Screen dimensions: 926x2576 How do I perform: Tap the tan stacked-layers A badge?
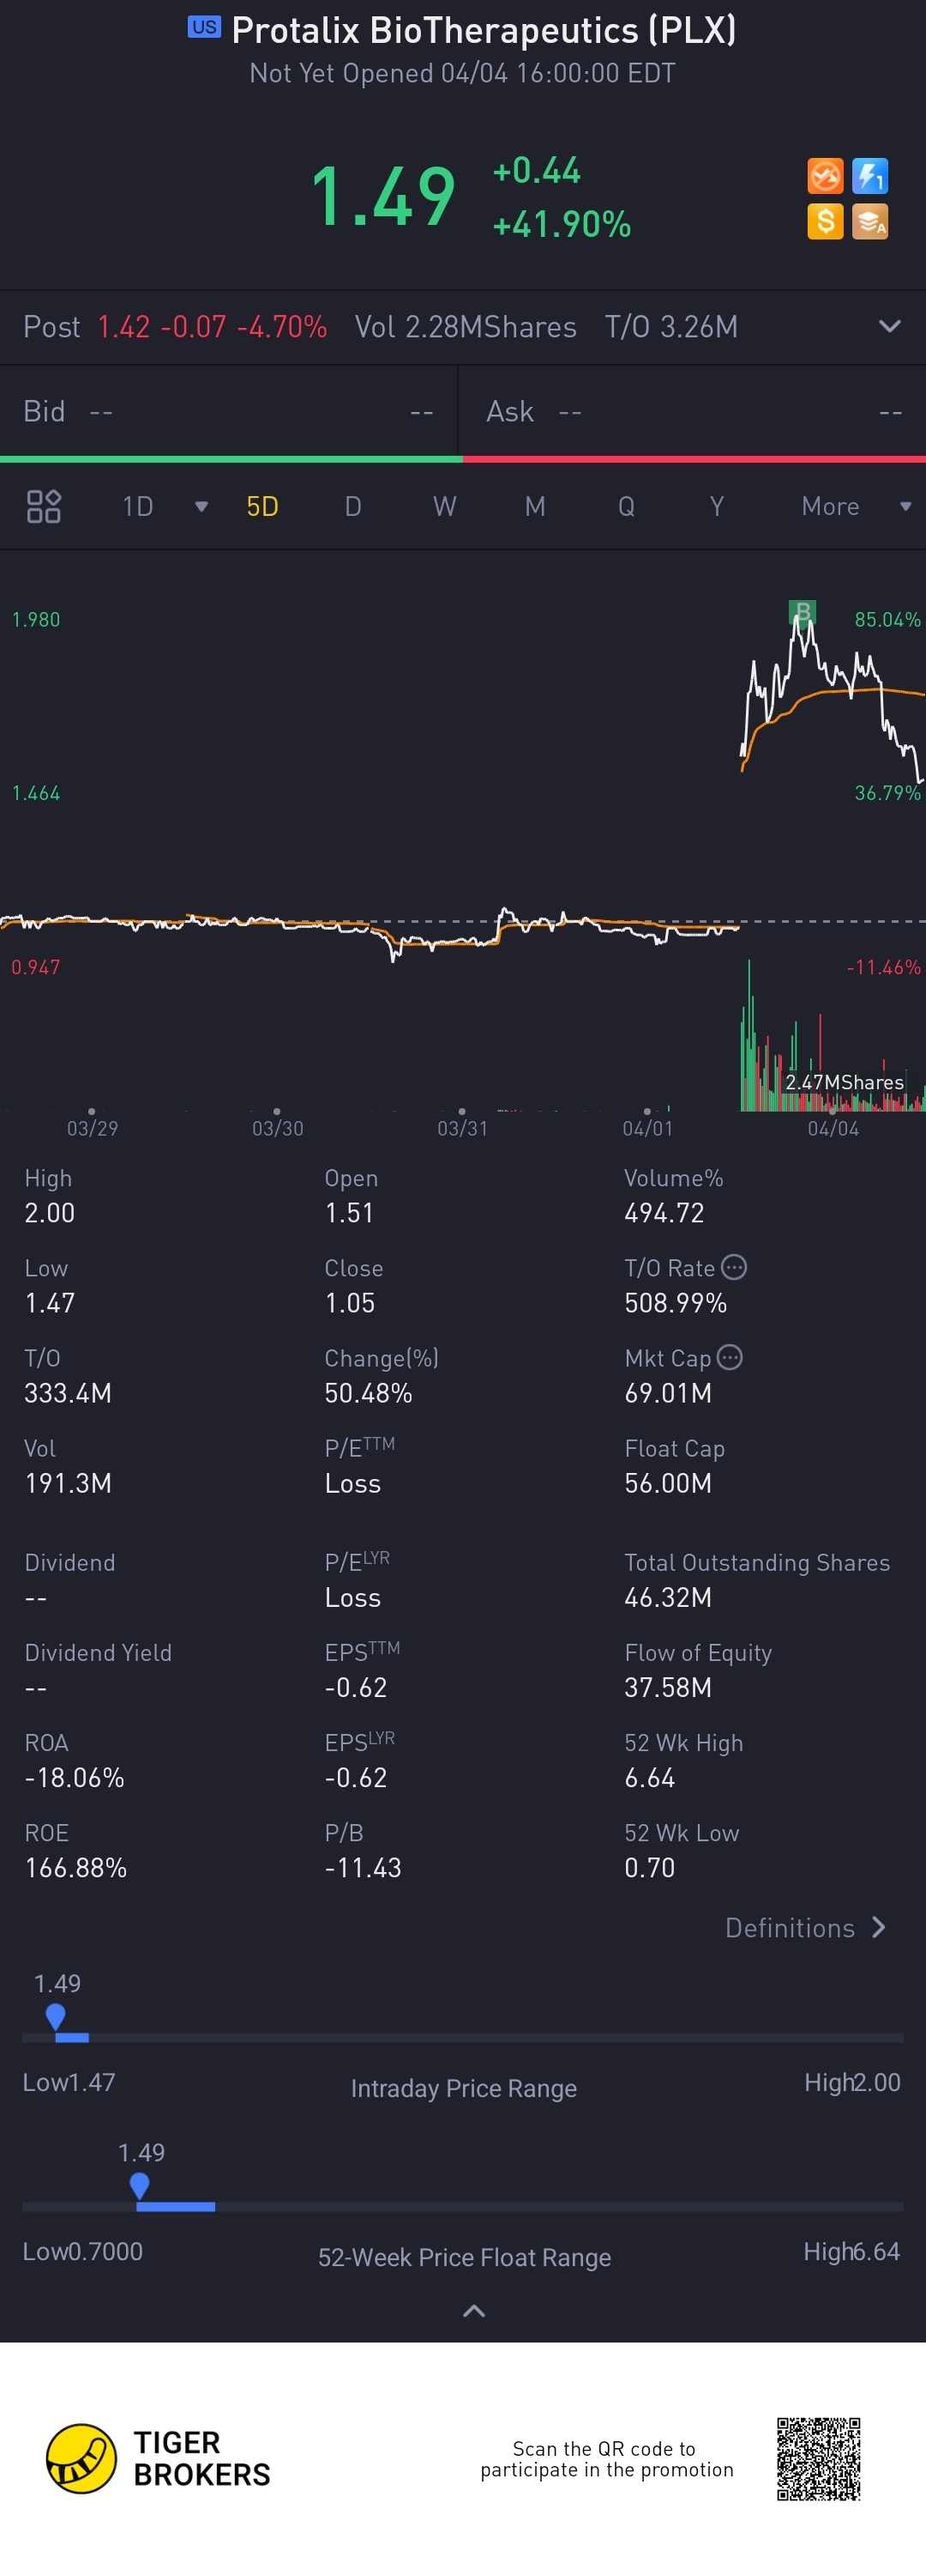870,222
